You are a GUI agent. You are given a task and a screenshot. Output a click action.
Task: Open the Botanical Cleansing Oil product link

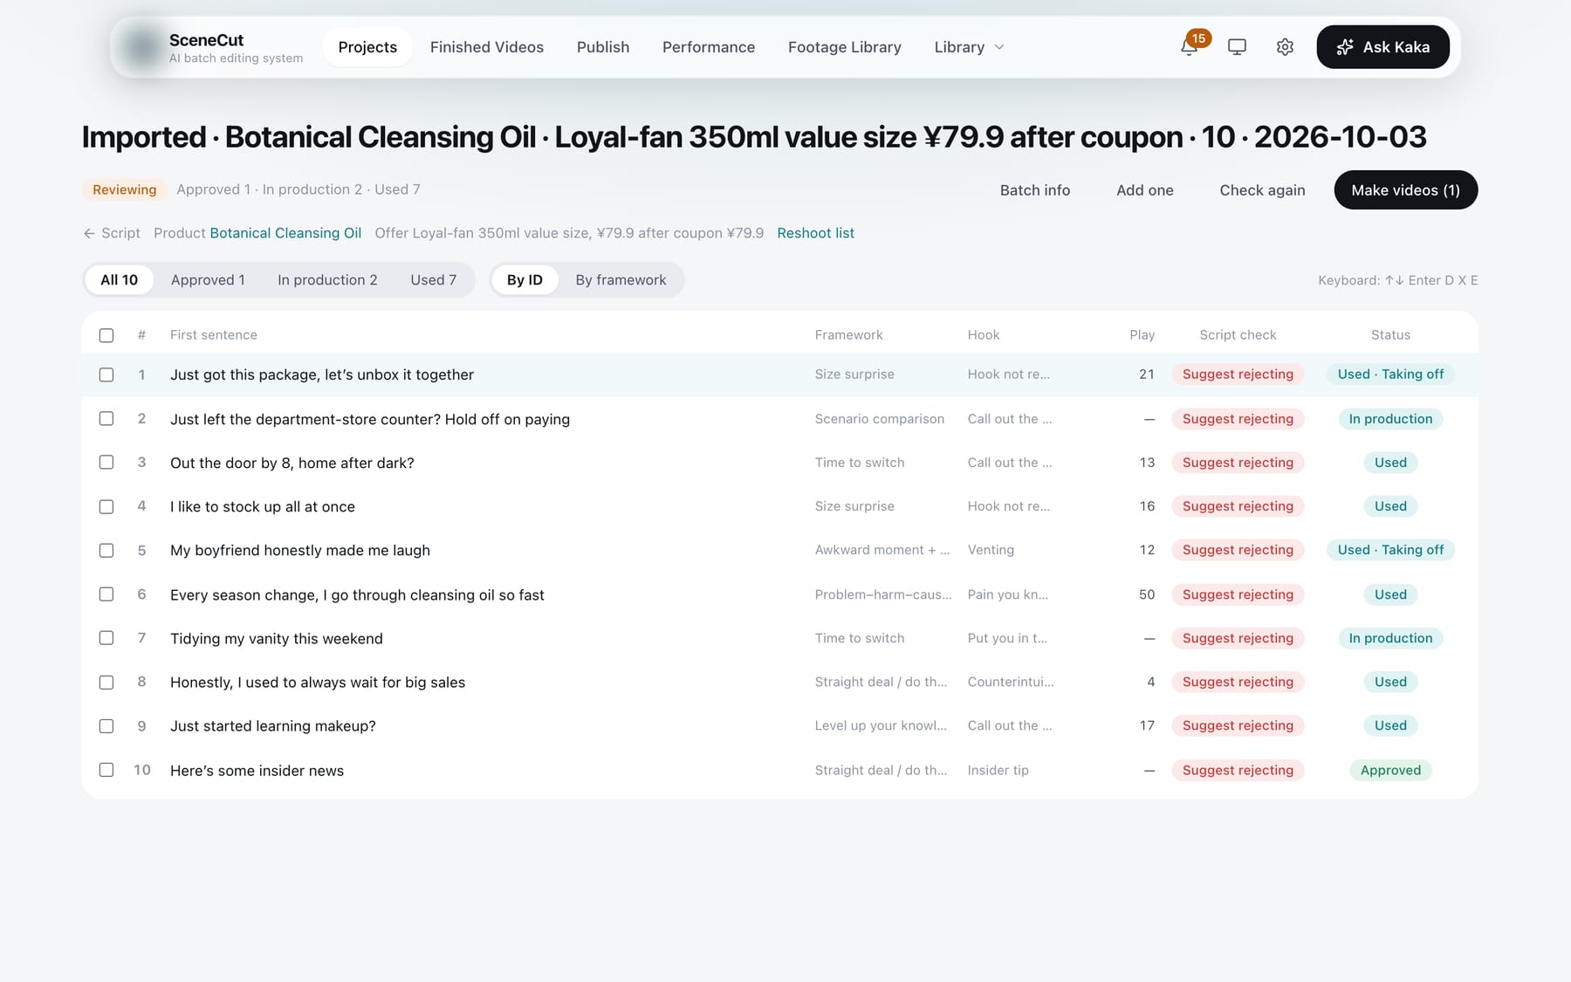coord(285,233)
